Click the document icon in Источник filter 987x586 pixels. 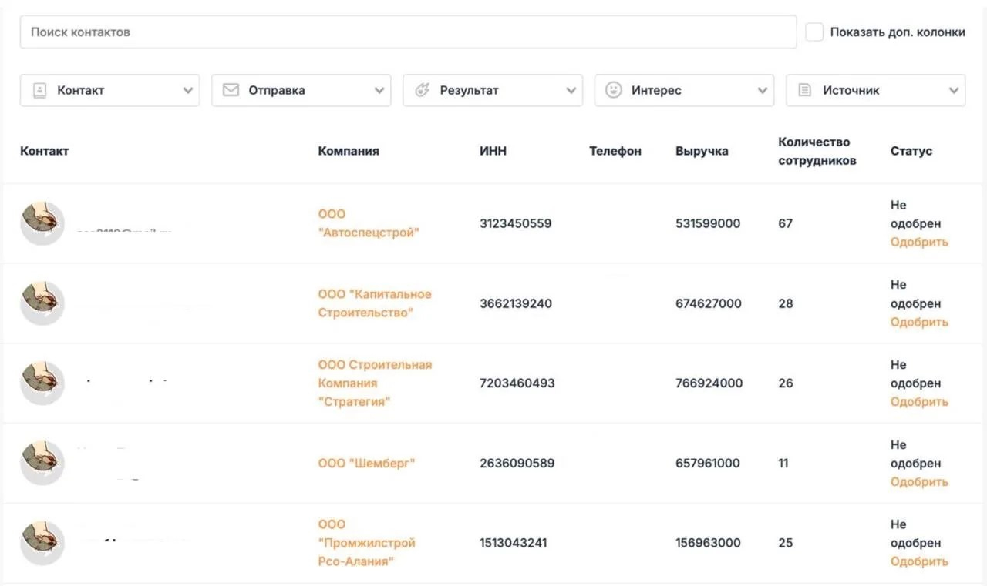[x=804, y=90]
